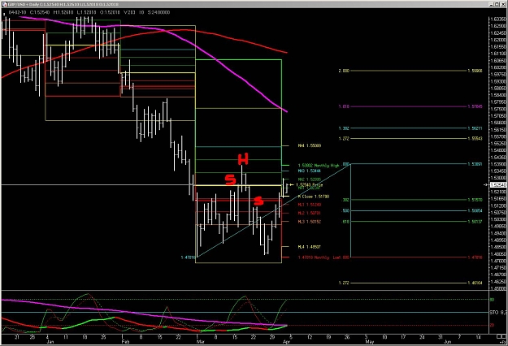The height and width of the screenshot is (346, 508).
Task: Click the Monthly Low pivot label
Action: tap(320, 257)
